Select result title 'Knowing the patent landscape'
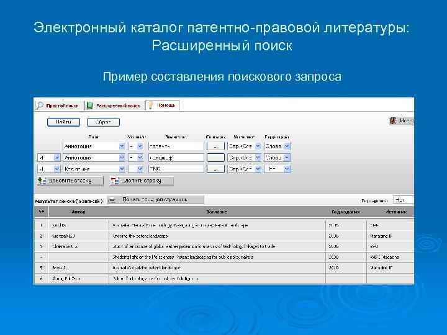The width and height of the screenshot is (447, 335). coord(140,236)
